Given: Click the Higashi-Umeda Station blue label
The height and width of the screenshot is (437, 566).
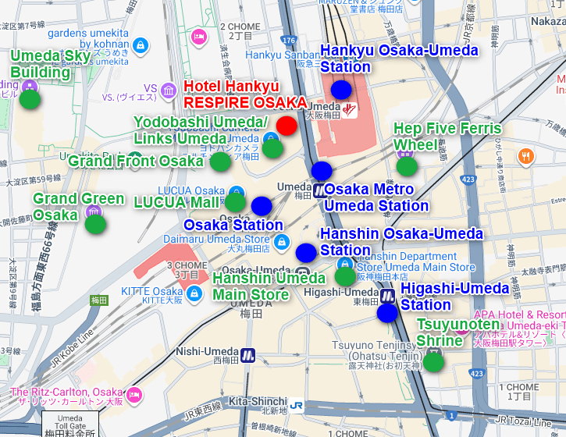Looking at the screenshot, I should (455, 297).
